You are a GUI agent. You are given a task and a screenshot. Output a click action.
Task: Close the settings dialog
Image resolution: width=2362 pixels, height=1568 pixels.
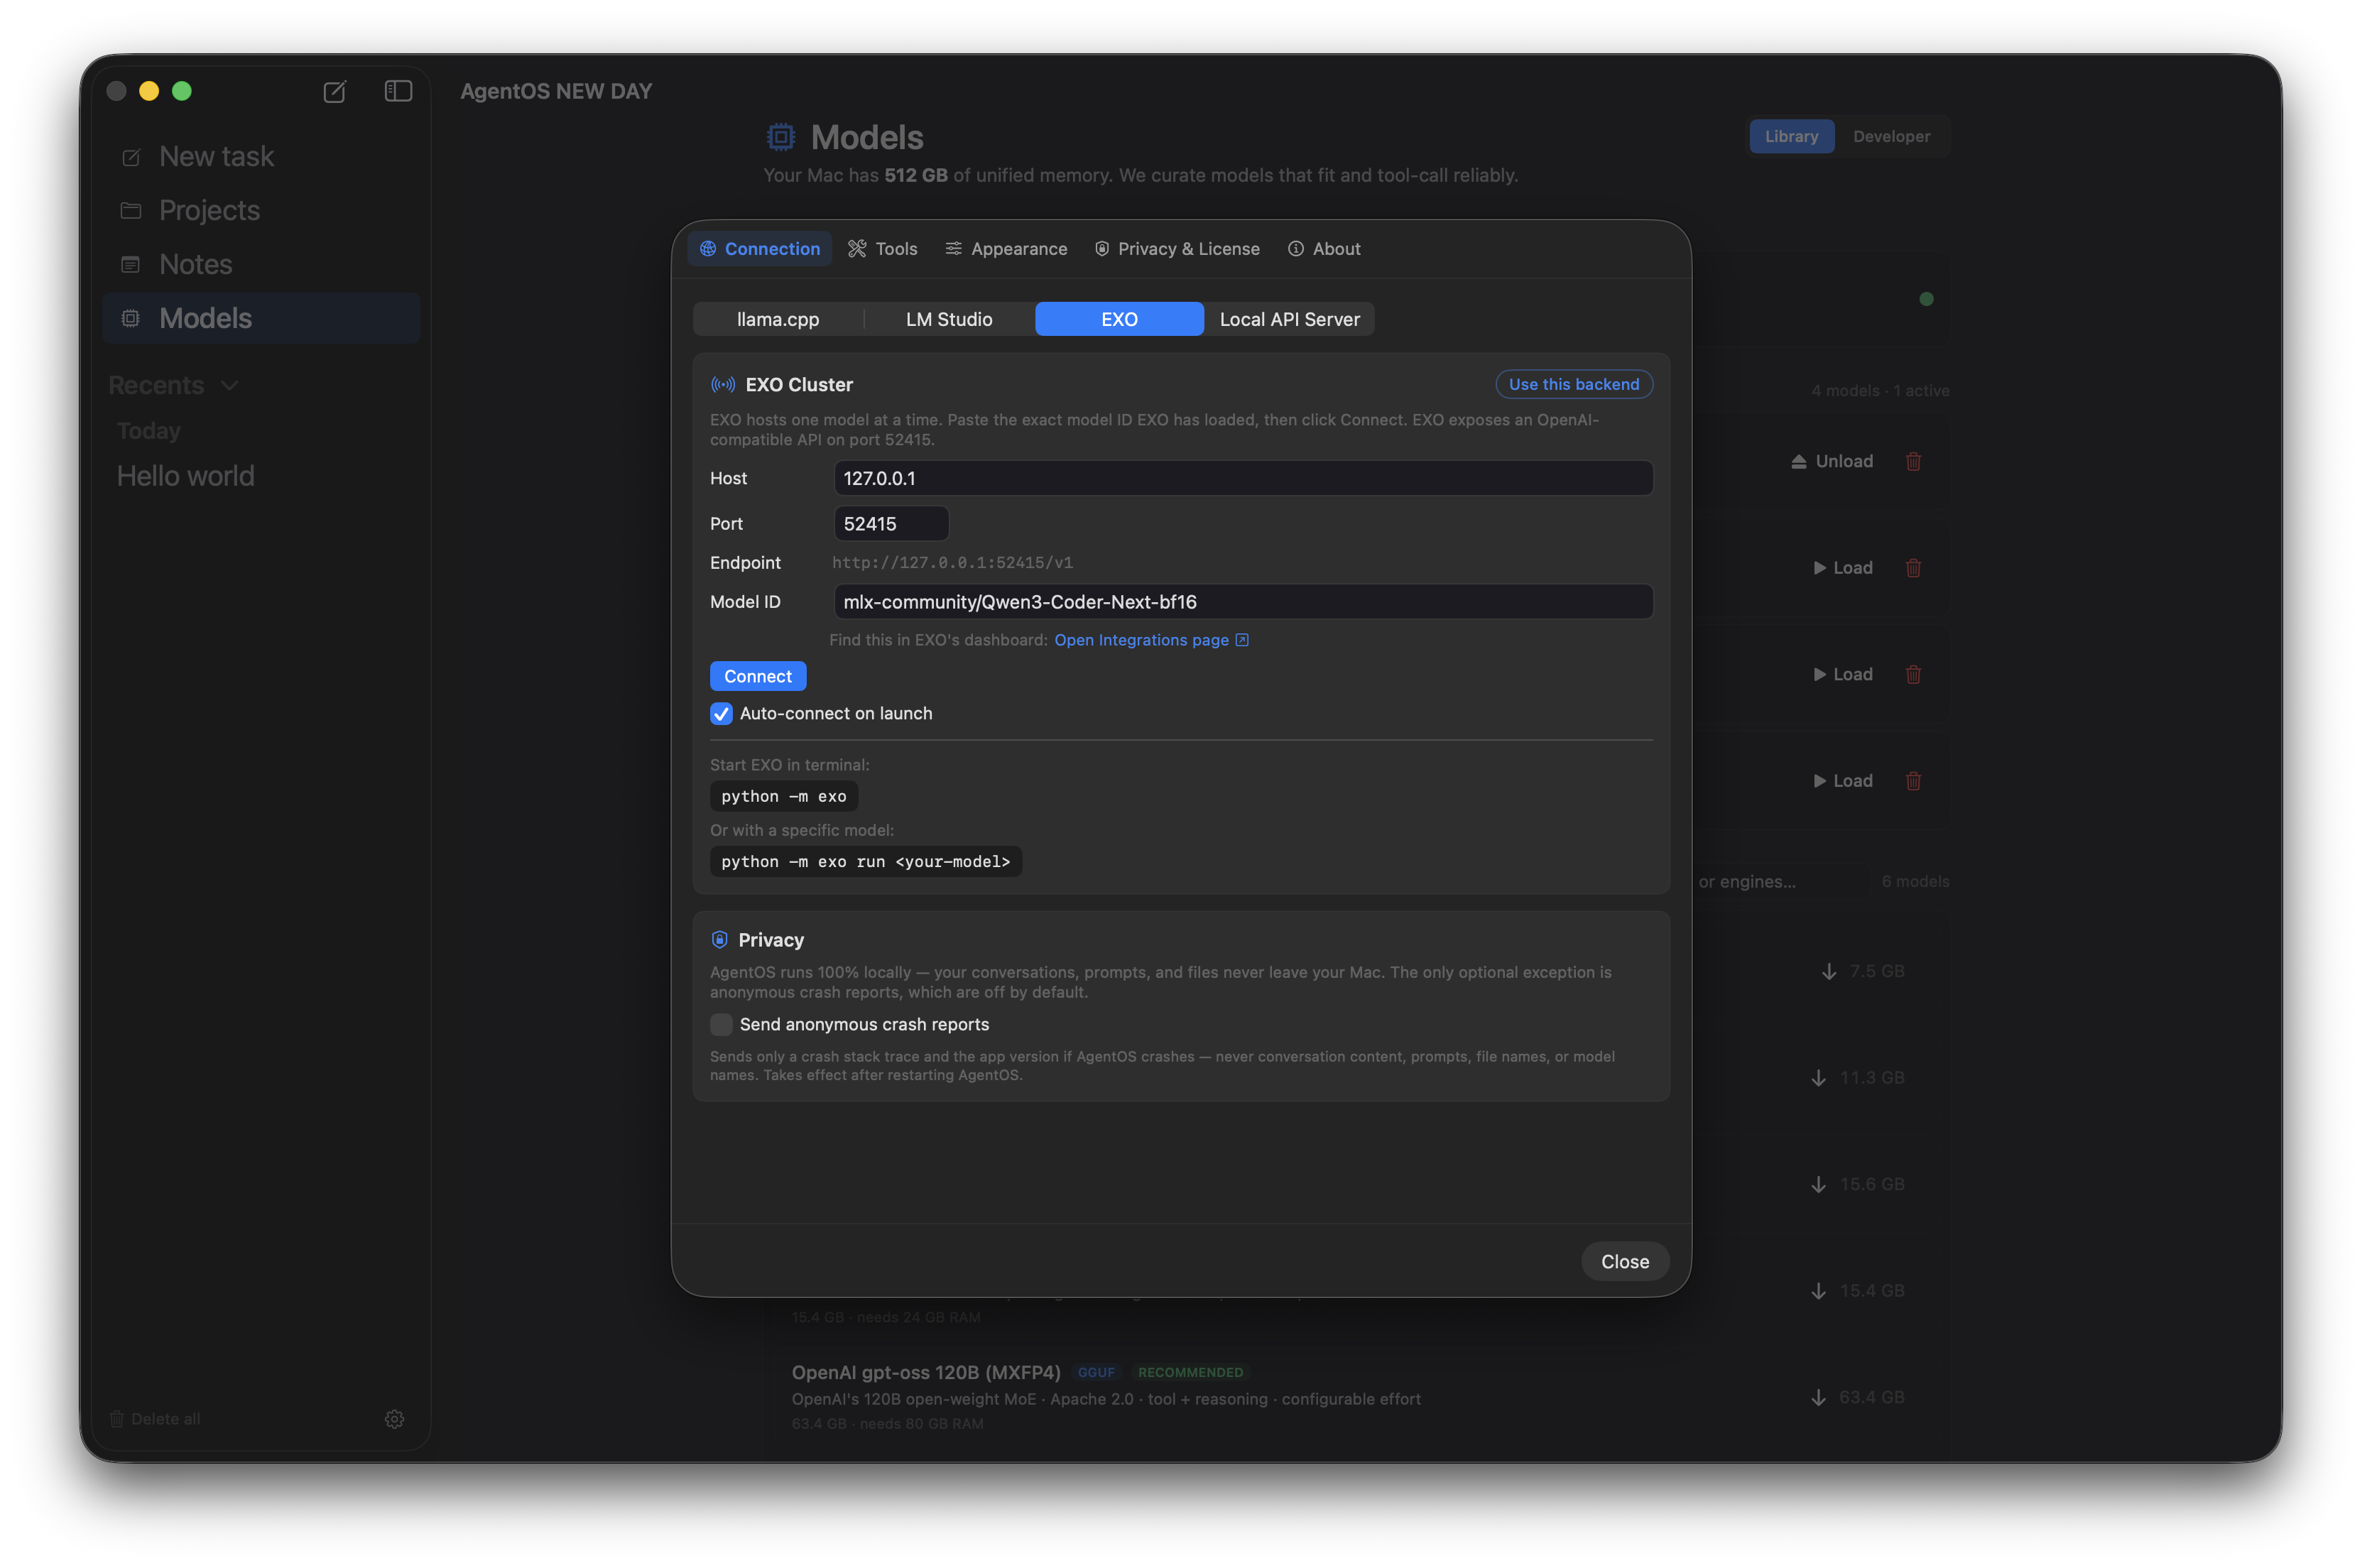(x=1625, y=1262)
